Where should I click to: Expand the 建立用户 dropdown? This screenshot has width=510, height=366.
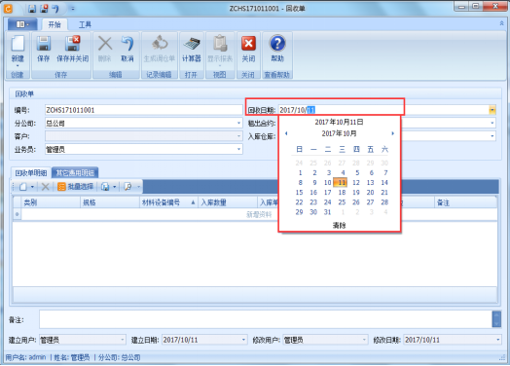coord(123,340)
